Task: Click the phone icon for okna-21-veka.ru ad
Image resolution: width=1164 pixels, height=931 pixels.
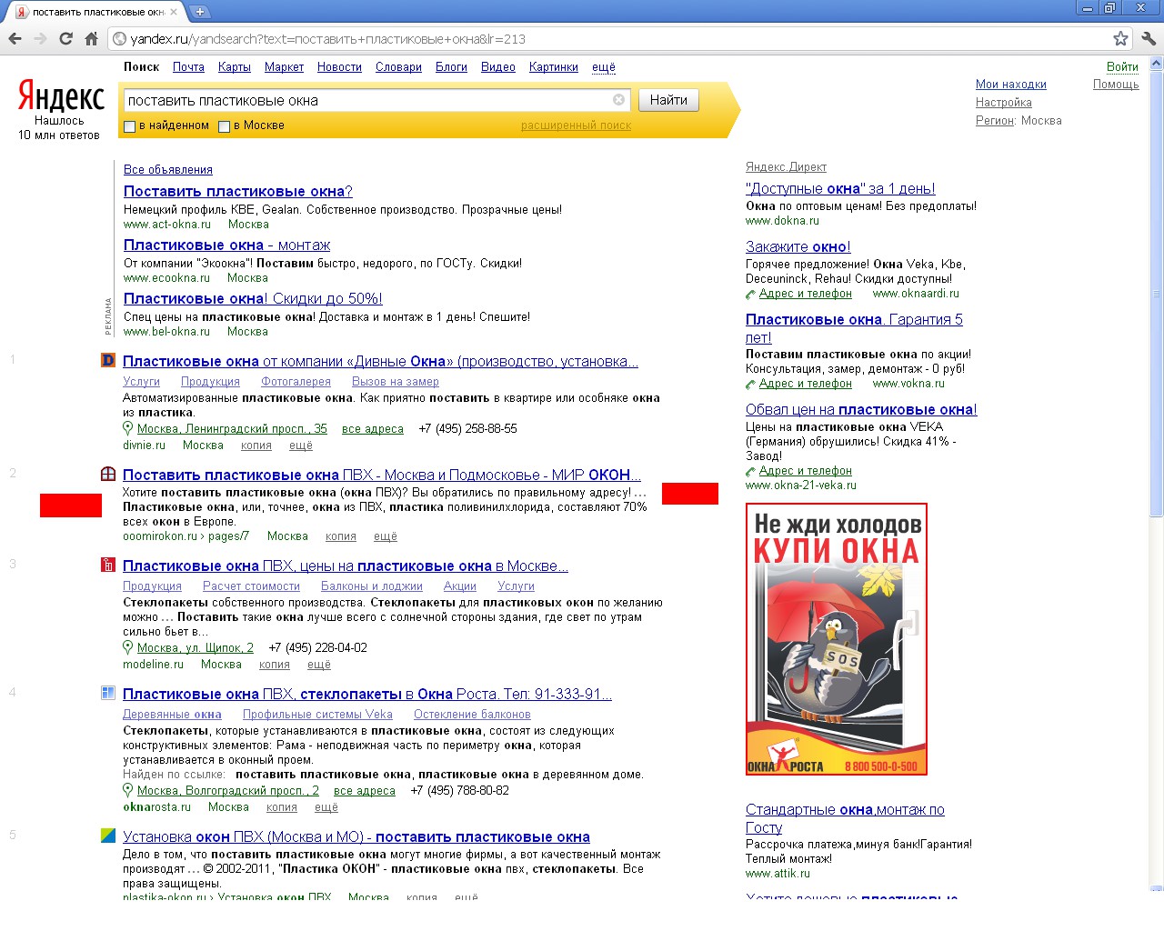Action: 750,471
